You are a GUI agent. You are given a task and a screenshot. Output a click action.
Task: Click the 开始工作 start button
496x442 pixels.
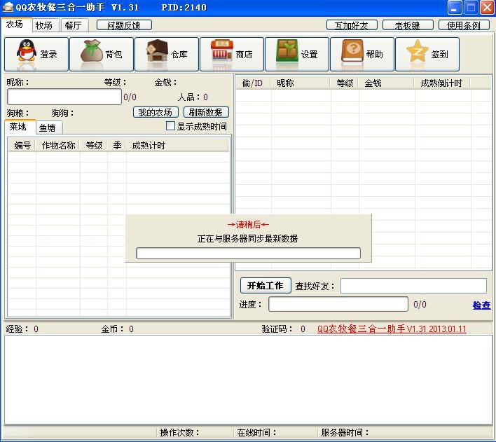pos(266,286)
